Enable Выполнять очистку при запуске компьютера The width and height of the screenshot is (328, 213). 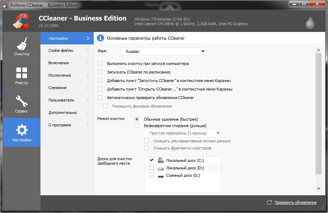100,64
